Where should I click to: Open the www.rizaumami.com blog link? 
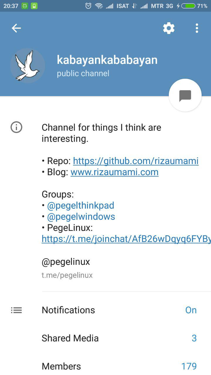[x=115, y=172]
